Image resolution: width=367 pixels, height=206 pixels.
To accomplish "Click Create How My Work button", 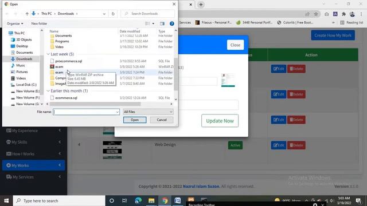I will [x=333, y=35].
